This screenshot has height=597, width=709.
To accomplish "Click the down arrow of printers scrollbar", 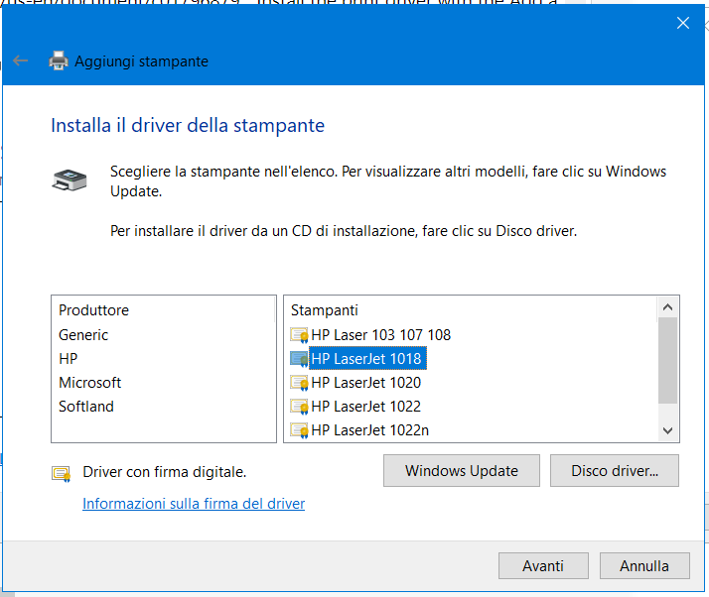I will [667, 430].
